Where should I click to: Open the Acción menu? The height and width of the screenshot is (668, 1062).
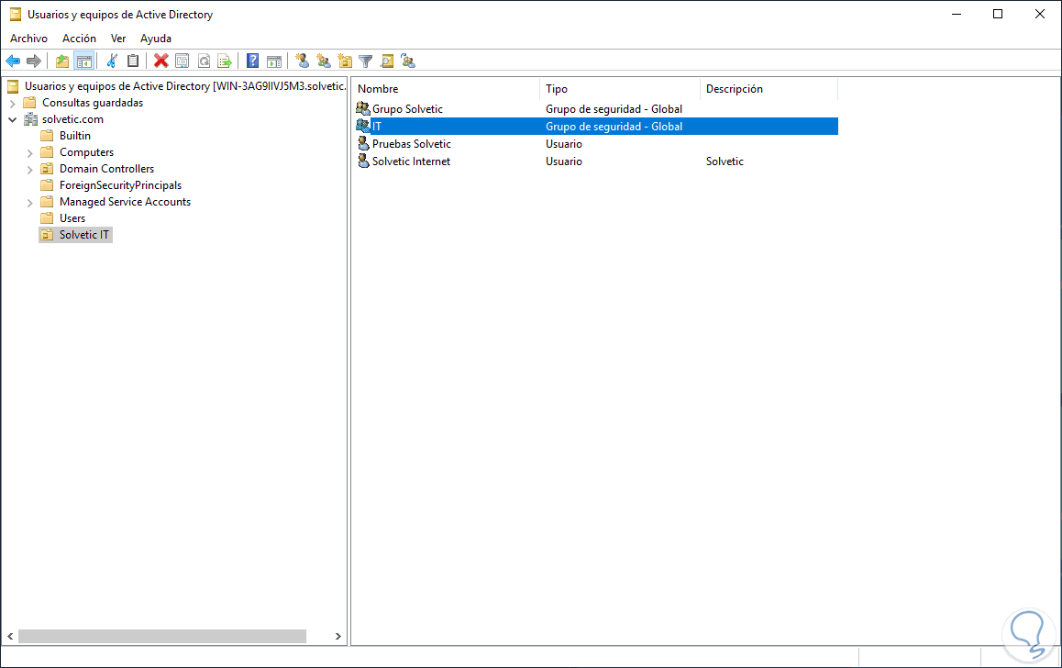pyautogui.click(x=79, y=39)
